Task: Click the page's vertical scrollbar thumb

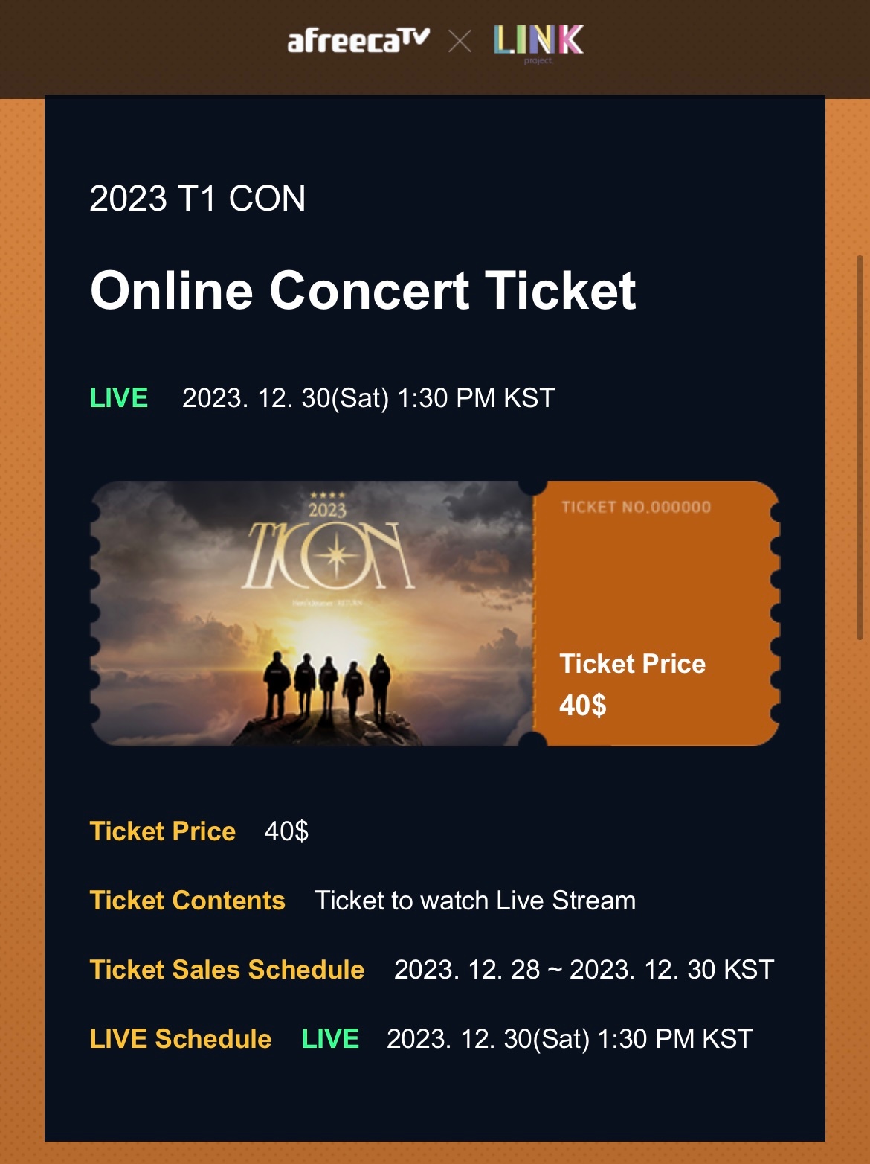Action: [860, 447]
